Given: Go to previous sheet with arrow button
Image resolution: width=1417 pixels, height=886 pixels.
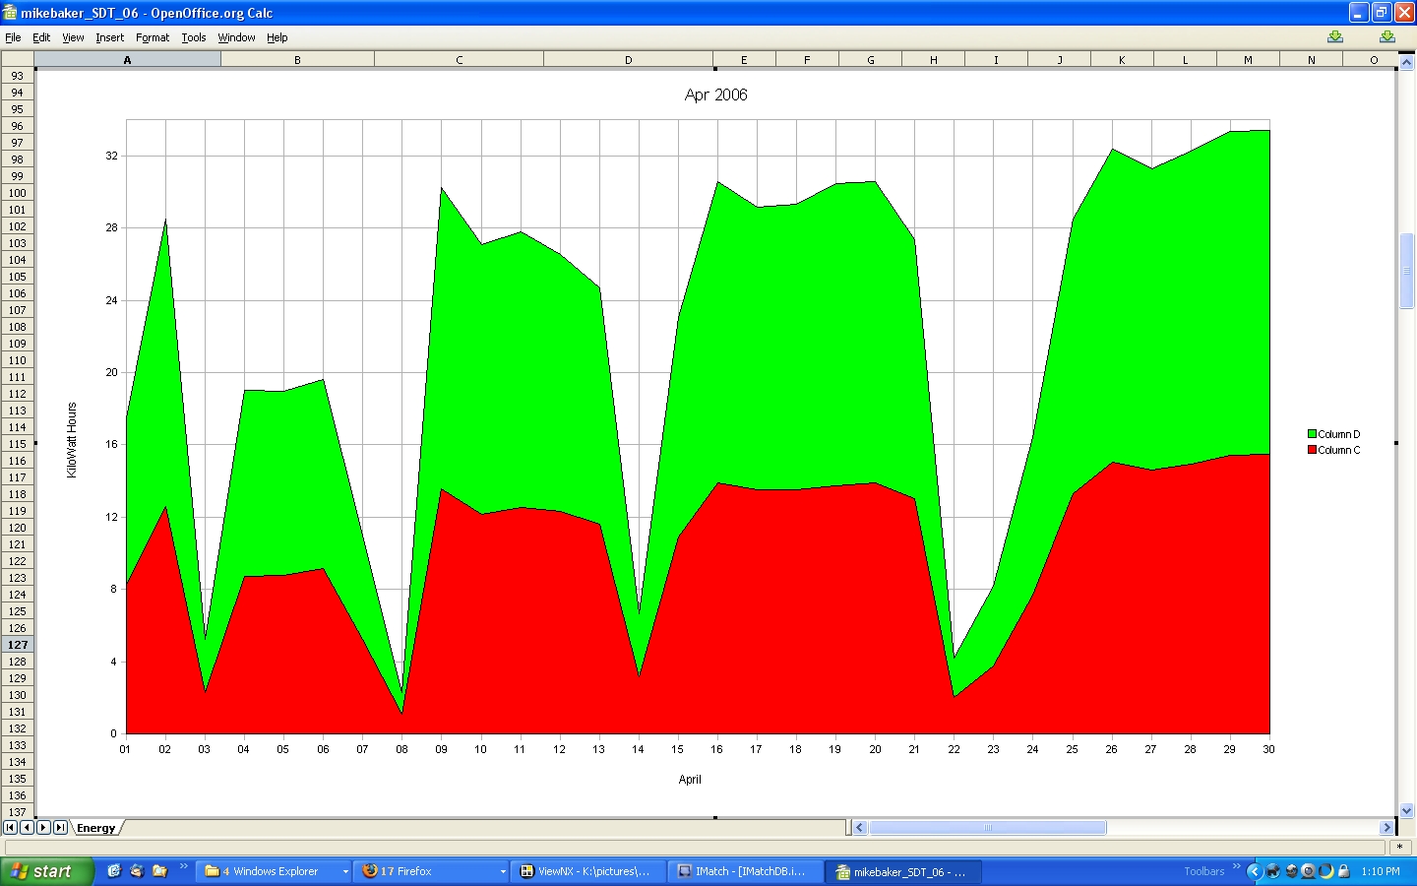Looking at the screenshot, I should [x=27, y=828].
